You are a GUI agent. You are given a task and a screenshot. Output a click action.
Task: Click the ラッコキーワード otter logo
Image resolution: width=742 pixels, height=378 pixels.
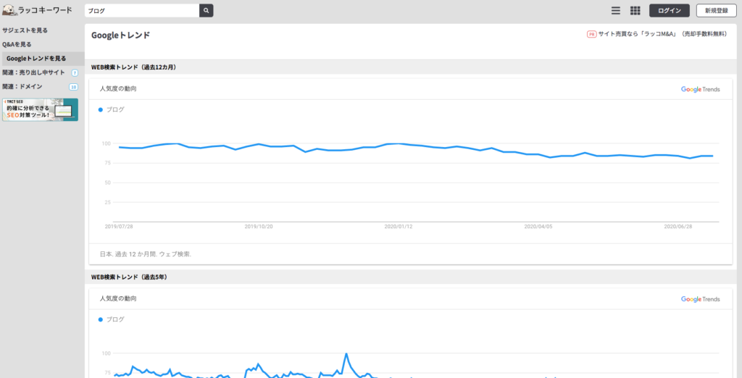click(9, 10)
